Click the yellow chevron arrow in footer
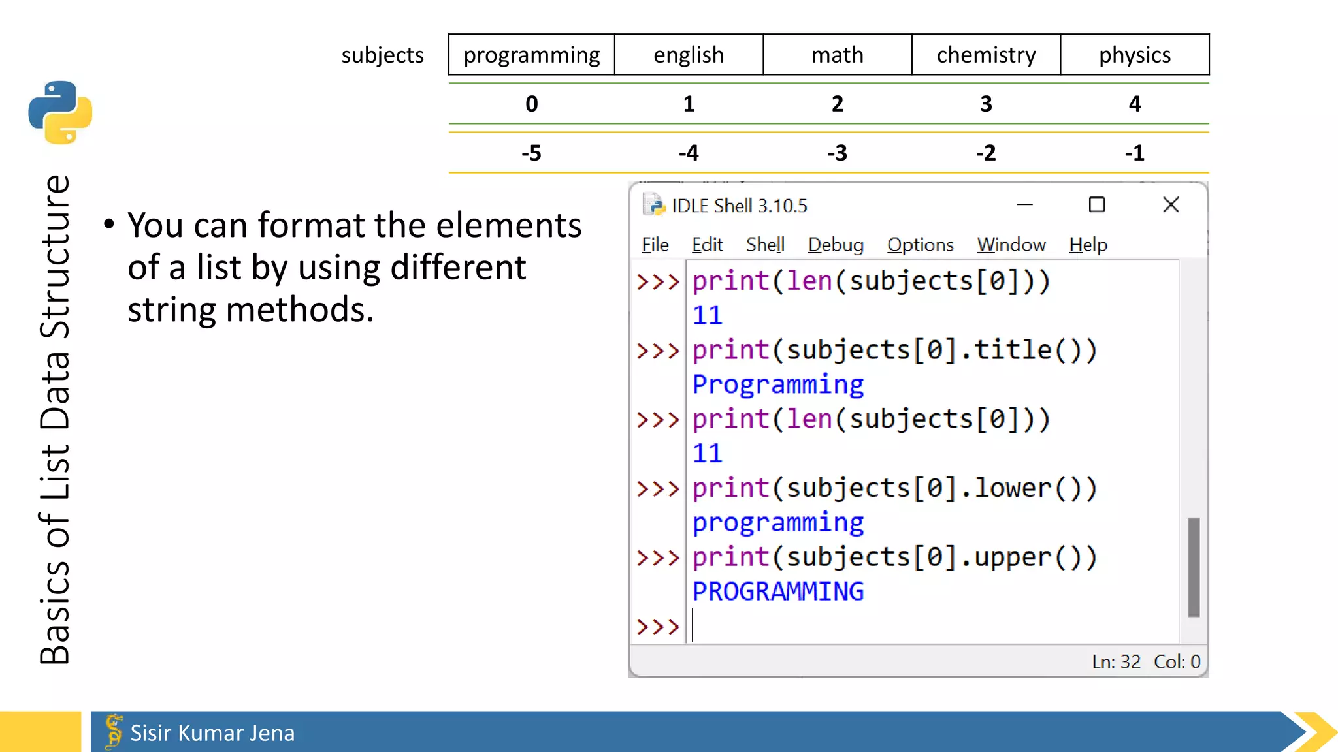Viewport: 1338px width, 752px height. click(1316, 732)
